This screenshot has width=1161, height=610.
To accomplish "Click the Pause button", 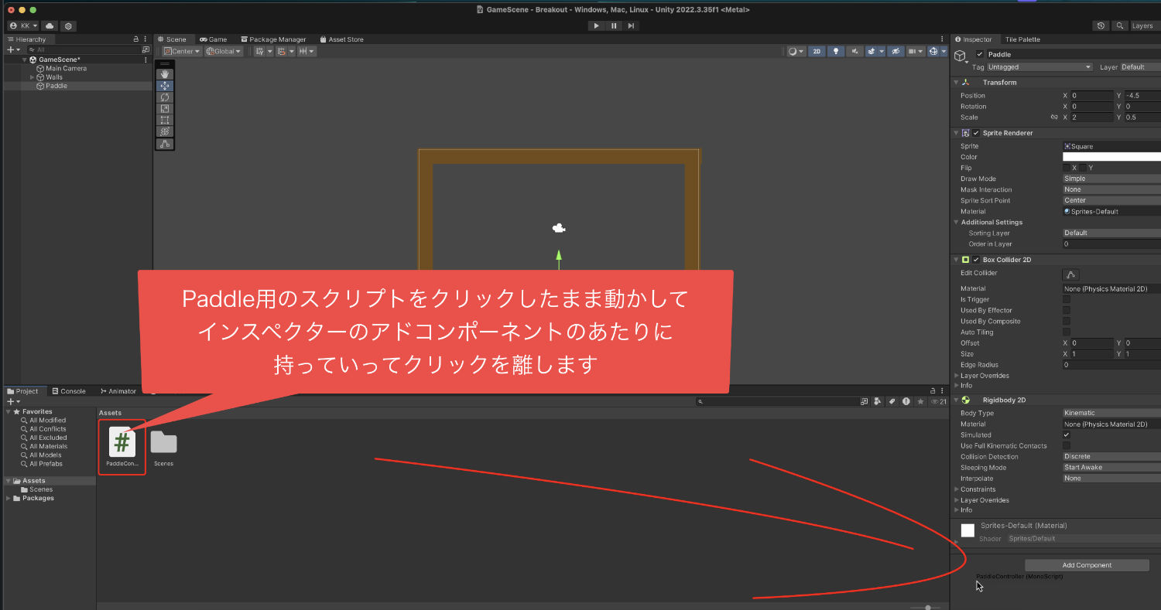I will [614, 26].
